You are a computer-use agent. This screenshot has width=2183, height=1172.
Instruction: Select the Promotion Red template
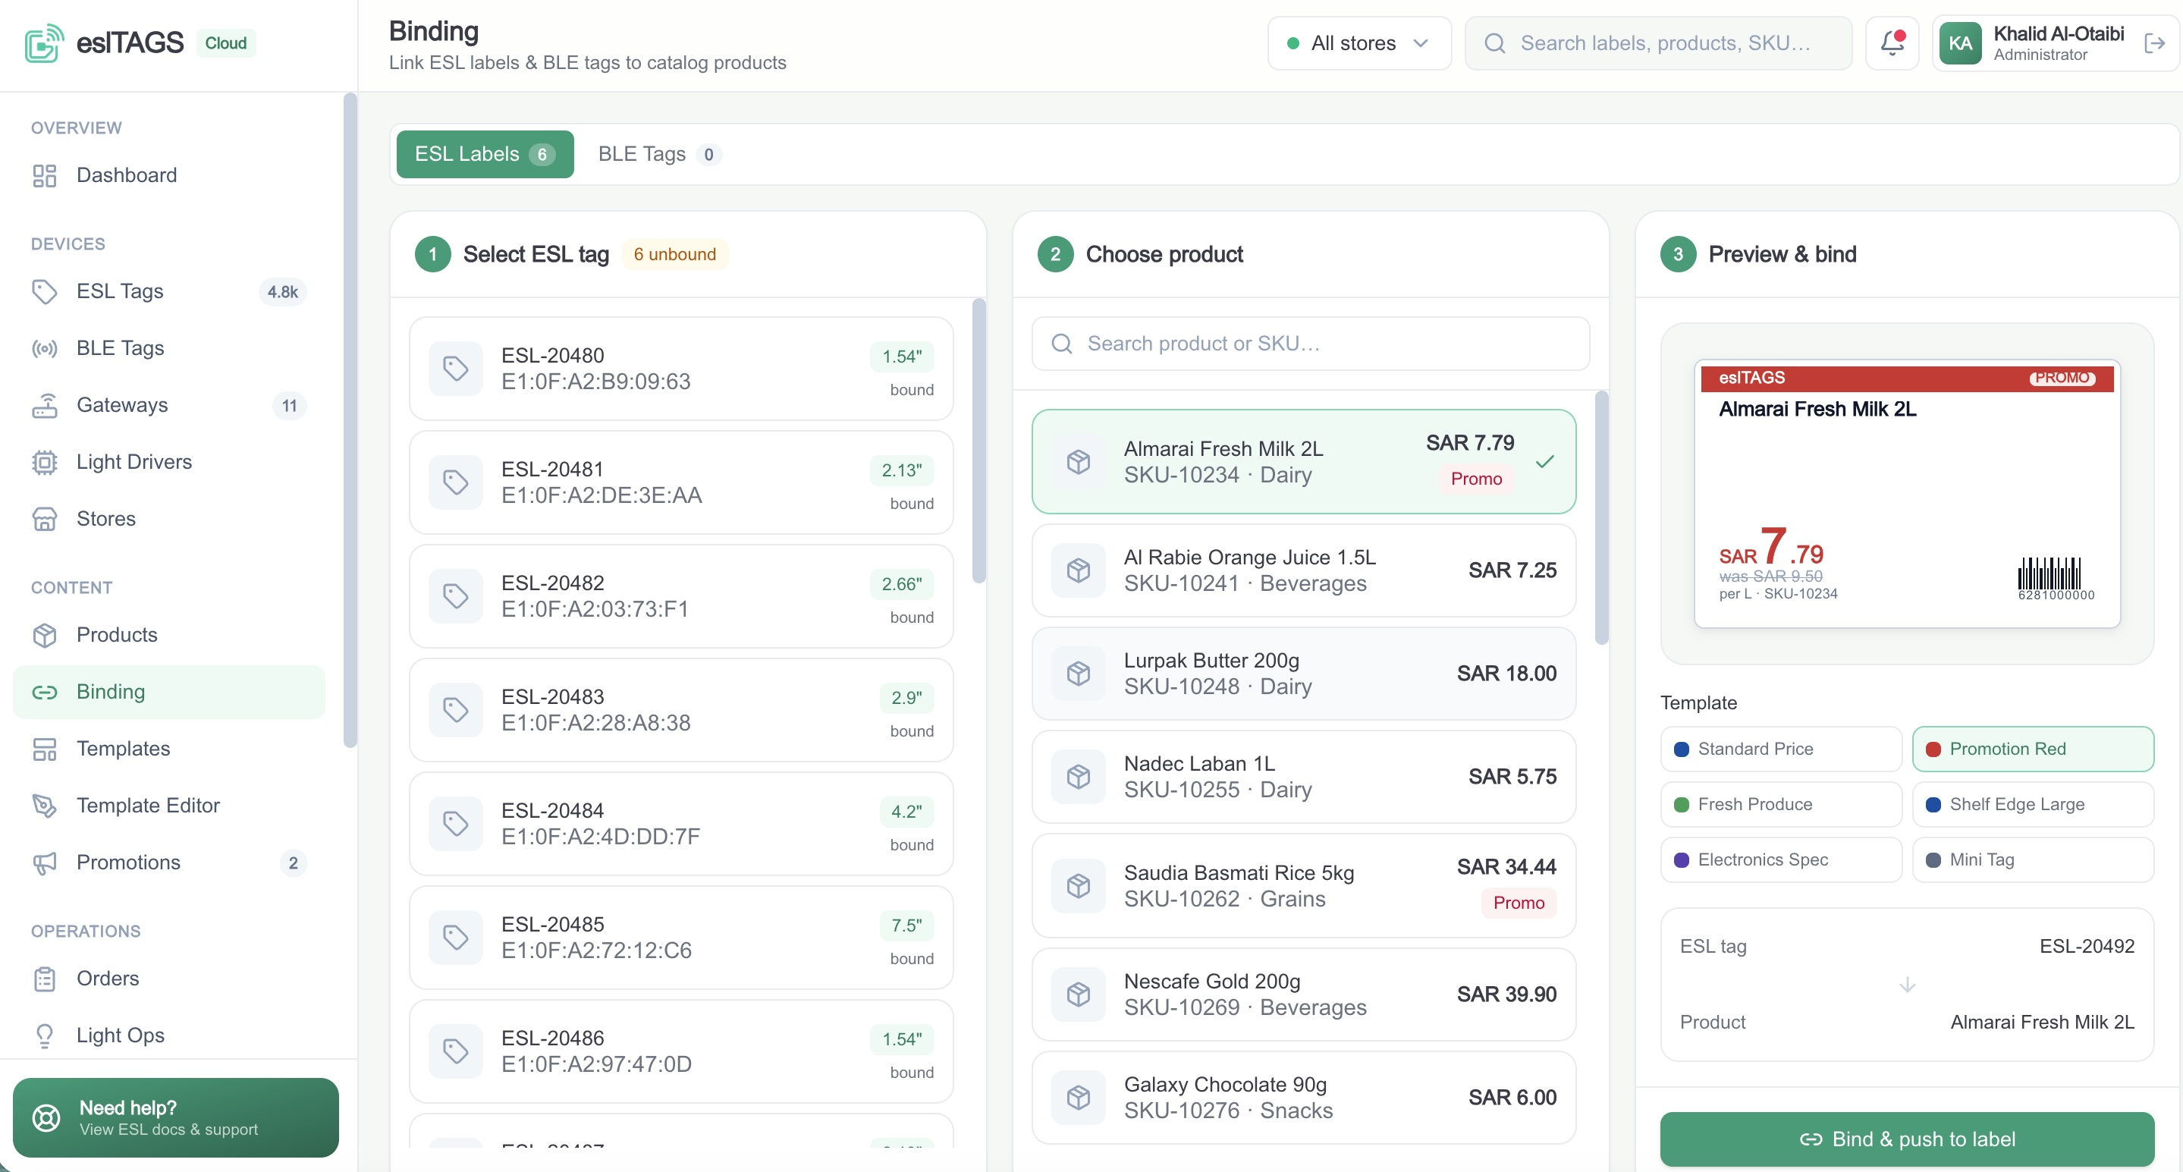tap(2032, 749)
